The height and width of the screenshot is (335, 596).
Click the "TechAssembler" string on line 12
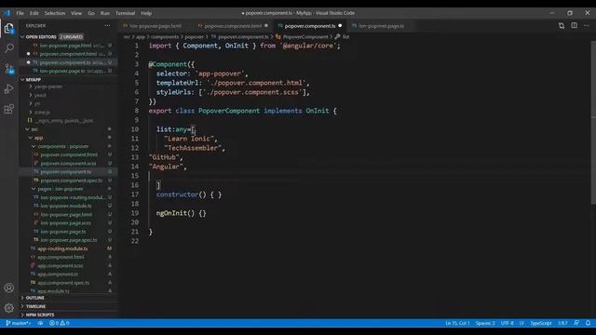click(192, 148)
